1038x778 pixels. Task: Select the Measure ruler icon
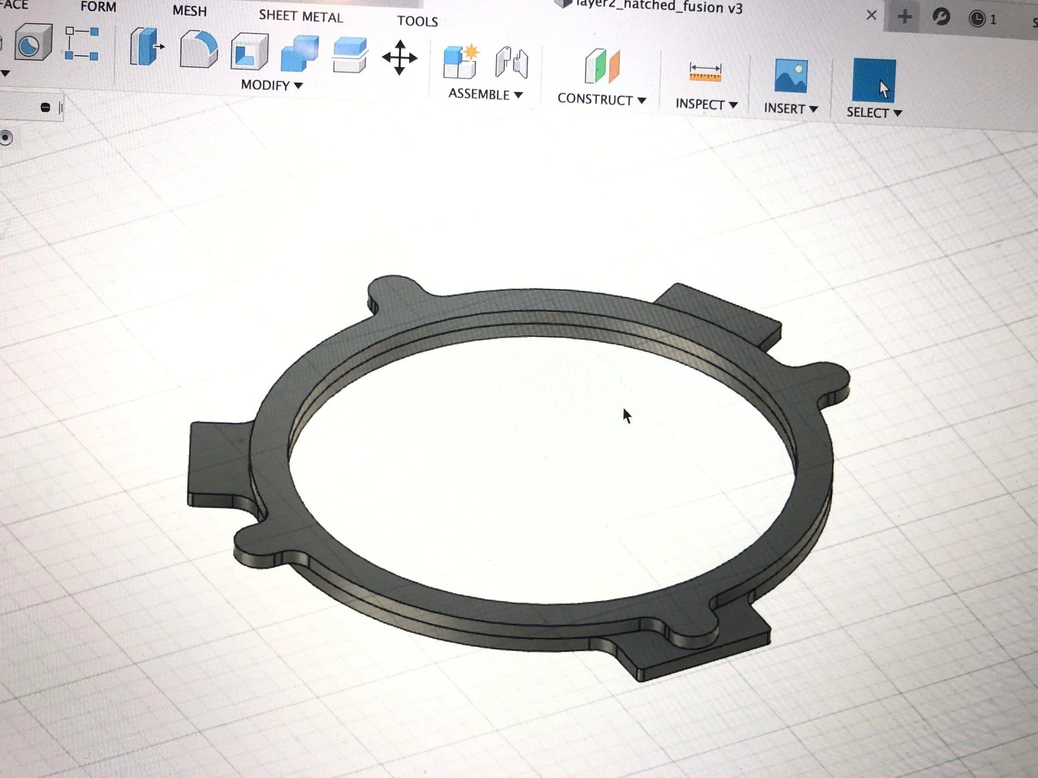705,73
